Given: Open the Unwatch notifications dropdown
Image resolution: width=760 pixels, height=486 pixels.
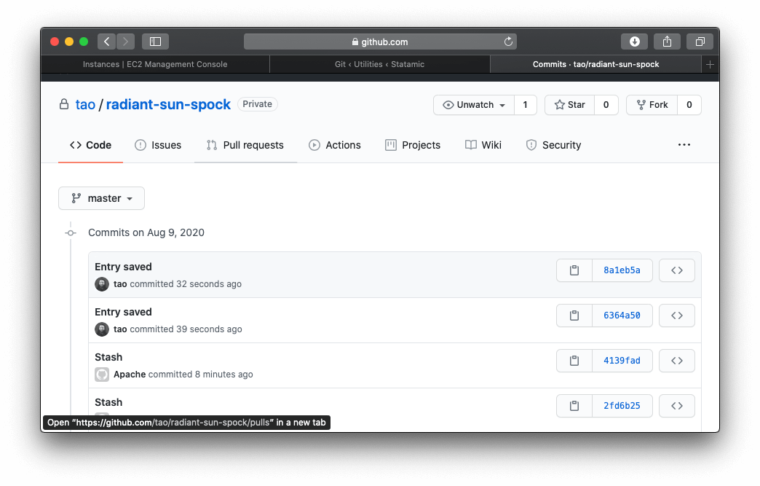Looking at the screenshot, I should 474,105.
